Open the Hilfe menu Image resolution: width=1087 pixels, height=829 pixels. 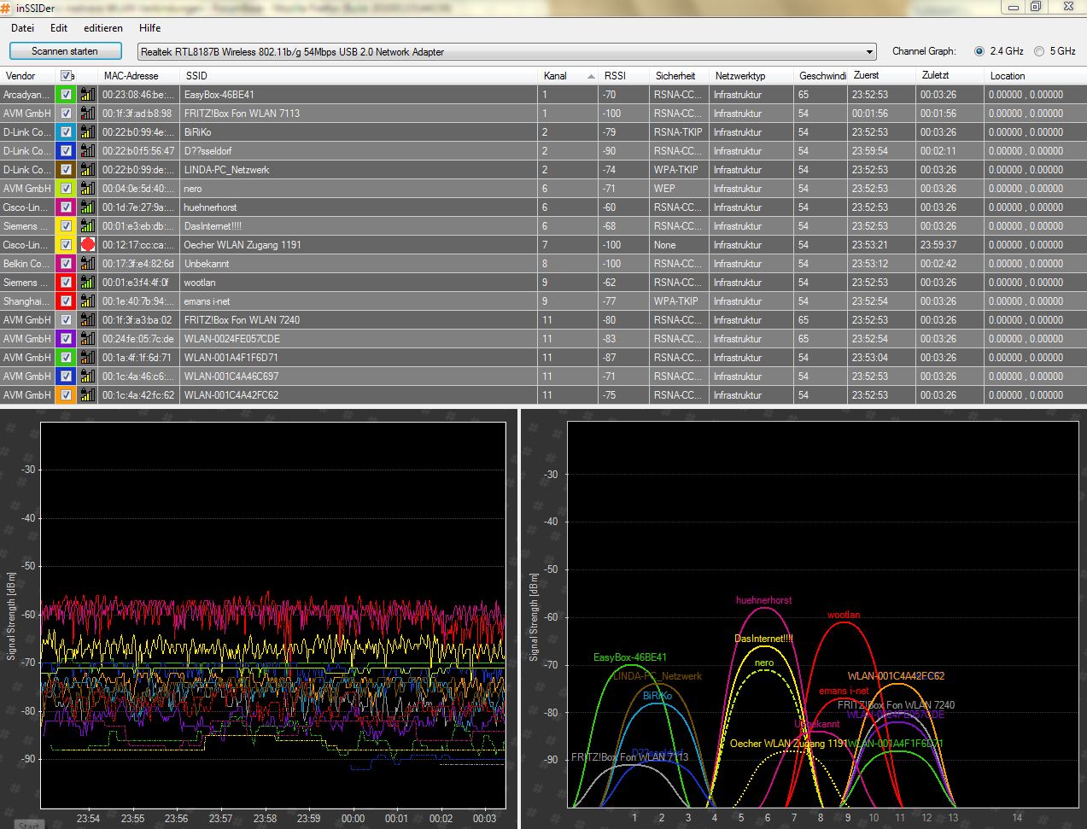pyautogui.click(x=150, y=28)
